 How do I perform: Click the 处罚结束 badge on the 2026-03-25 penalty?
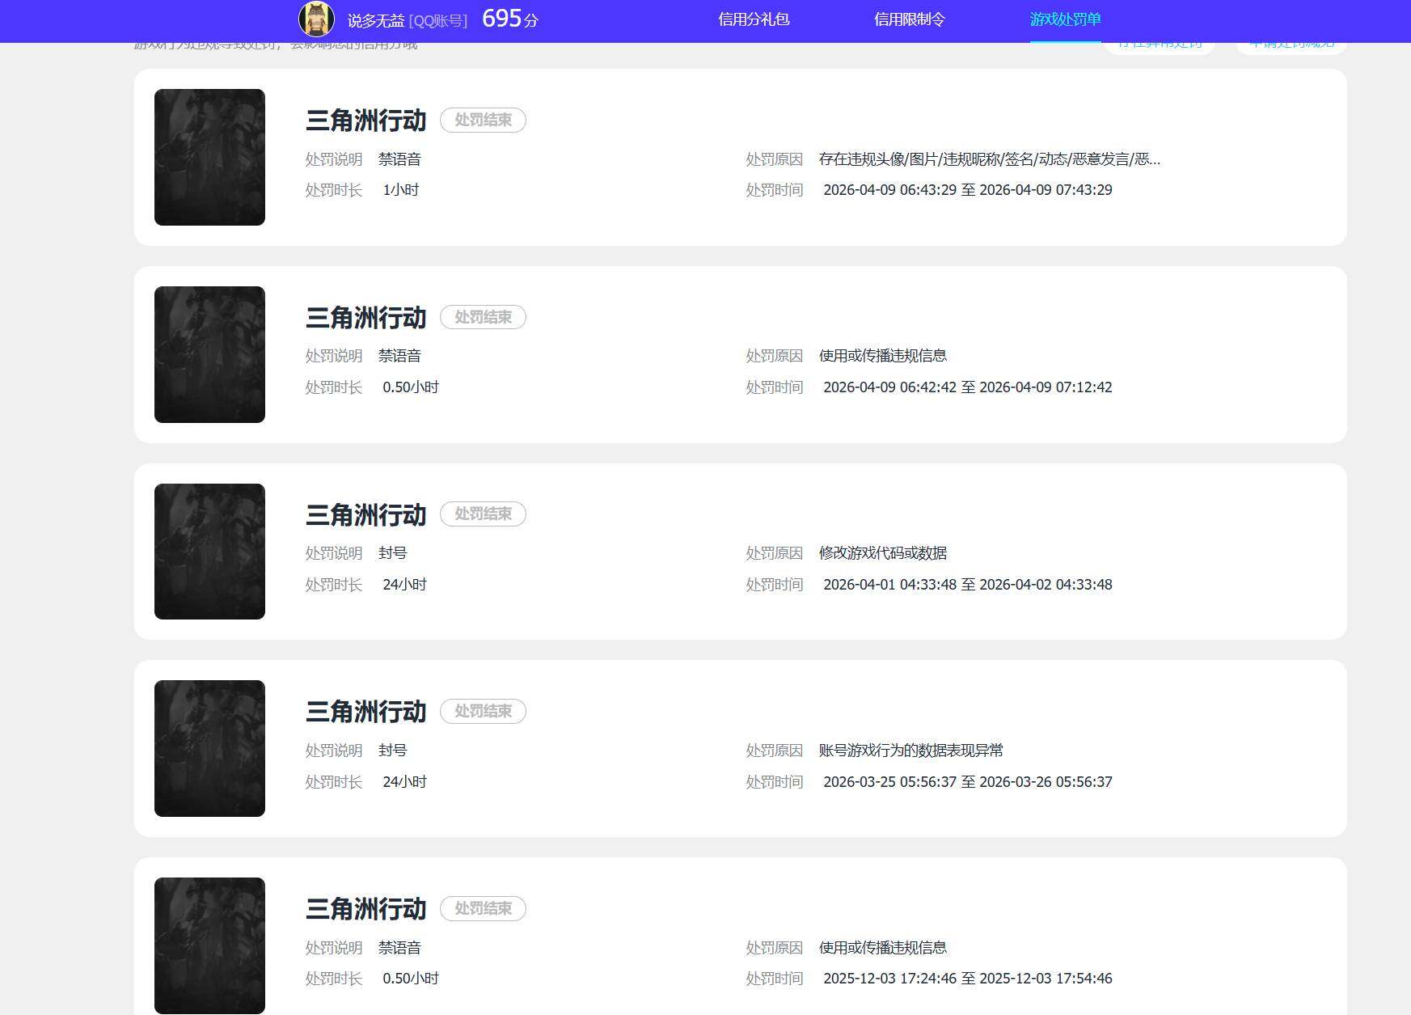point(483,711)
